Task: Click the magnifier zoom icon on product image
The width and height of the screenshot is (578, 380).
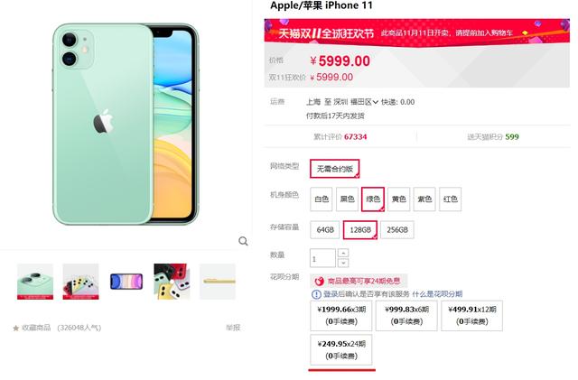Action: point(243,241)
